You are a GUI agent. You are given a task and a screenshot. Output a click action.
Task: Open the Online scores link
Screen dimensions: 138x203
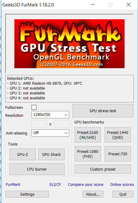(122, 184)
